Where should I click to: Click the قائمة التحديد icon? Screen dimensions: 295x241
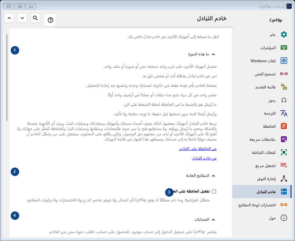(284, 87)
